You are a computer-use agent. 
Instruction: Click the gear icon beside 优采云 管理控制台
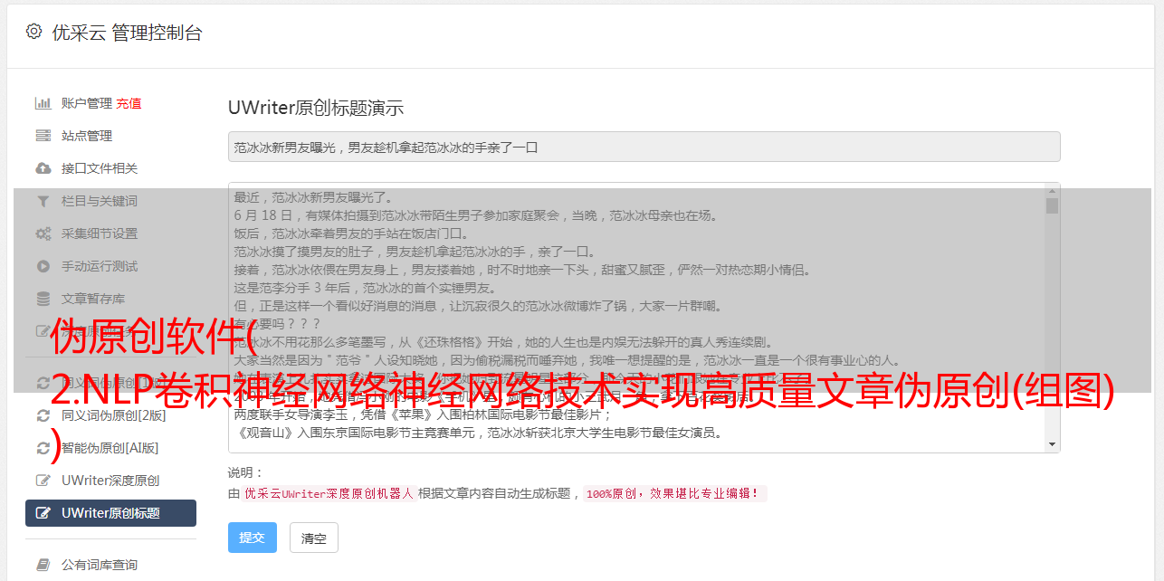pos(33,32)
